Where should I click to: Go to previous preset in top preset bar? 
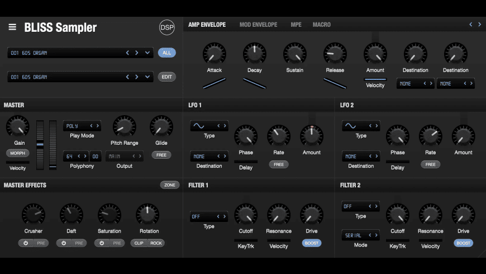pos(127,53)
